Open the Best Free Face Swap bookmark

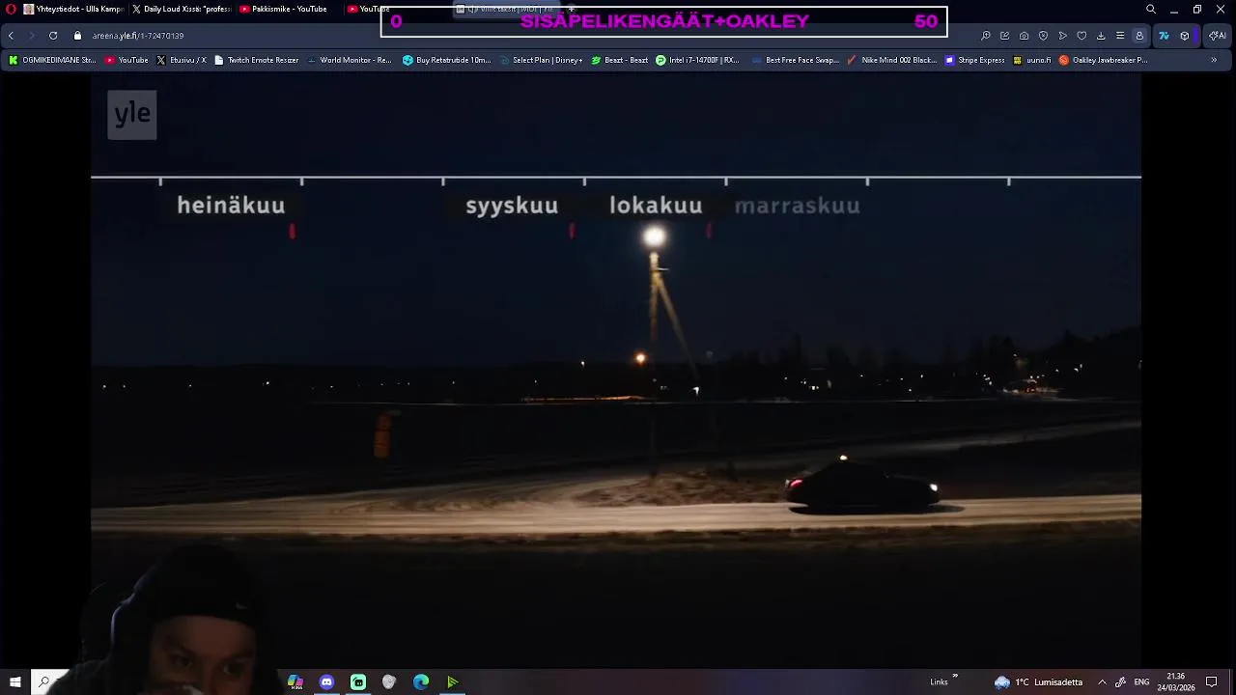point(795,60)
